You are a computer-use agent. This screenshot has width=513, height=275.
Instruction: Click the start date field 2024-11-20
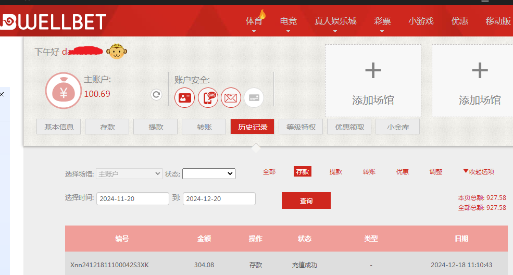(133, 199)
